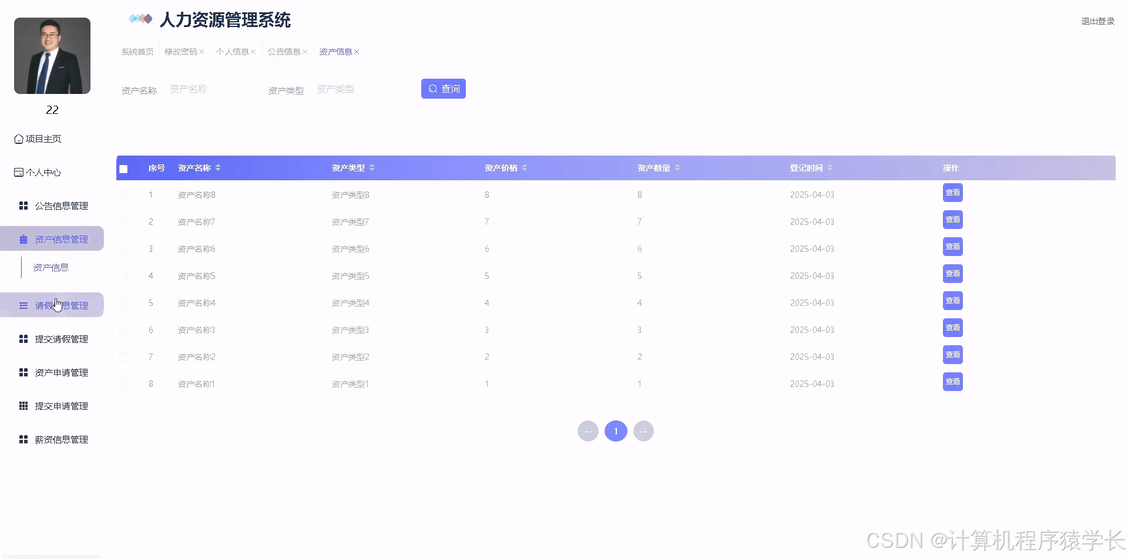Screen dimensions: 1128x559
Task: Click the 资产信息管理 document icon
Action: (x=23, y=239)
